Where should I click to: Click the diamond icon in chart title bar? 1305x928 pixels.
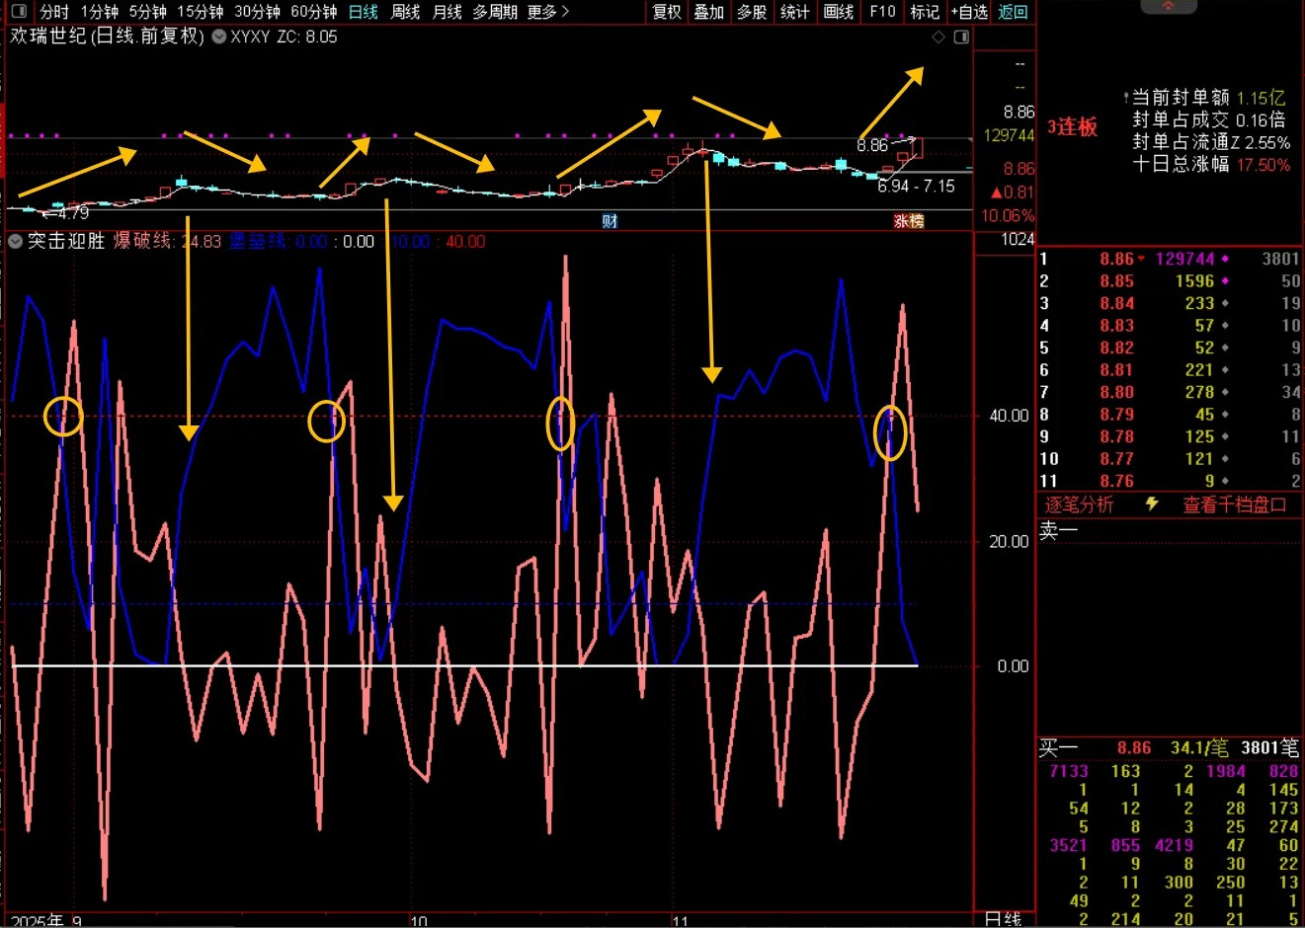(x=938, y=37)
